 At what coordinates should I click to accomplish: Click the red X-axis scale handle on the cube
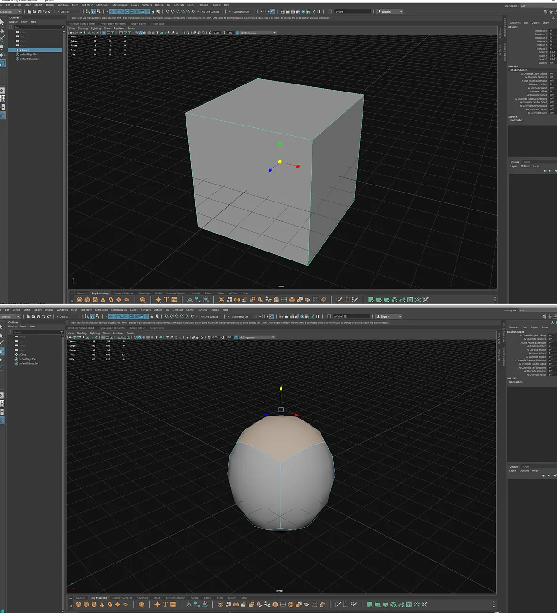click(x=298, y=166)
